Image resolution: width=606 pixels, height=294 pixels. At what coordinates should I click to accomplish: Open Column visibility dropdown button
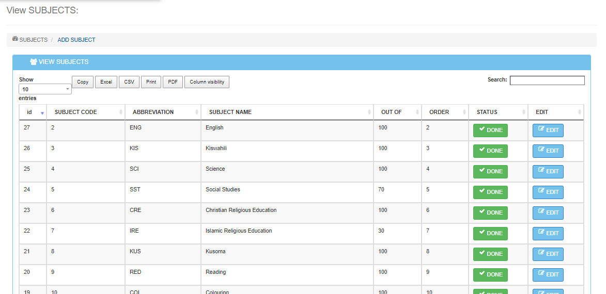[207, 82]
